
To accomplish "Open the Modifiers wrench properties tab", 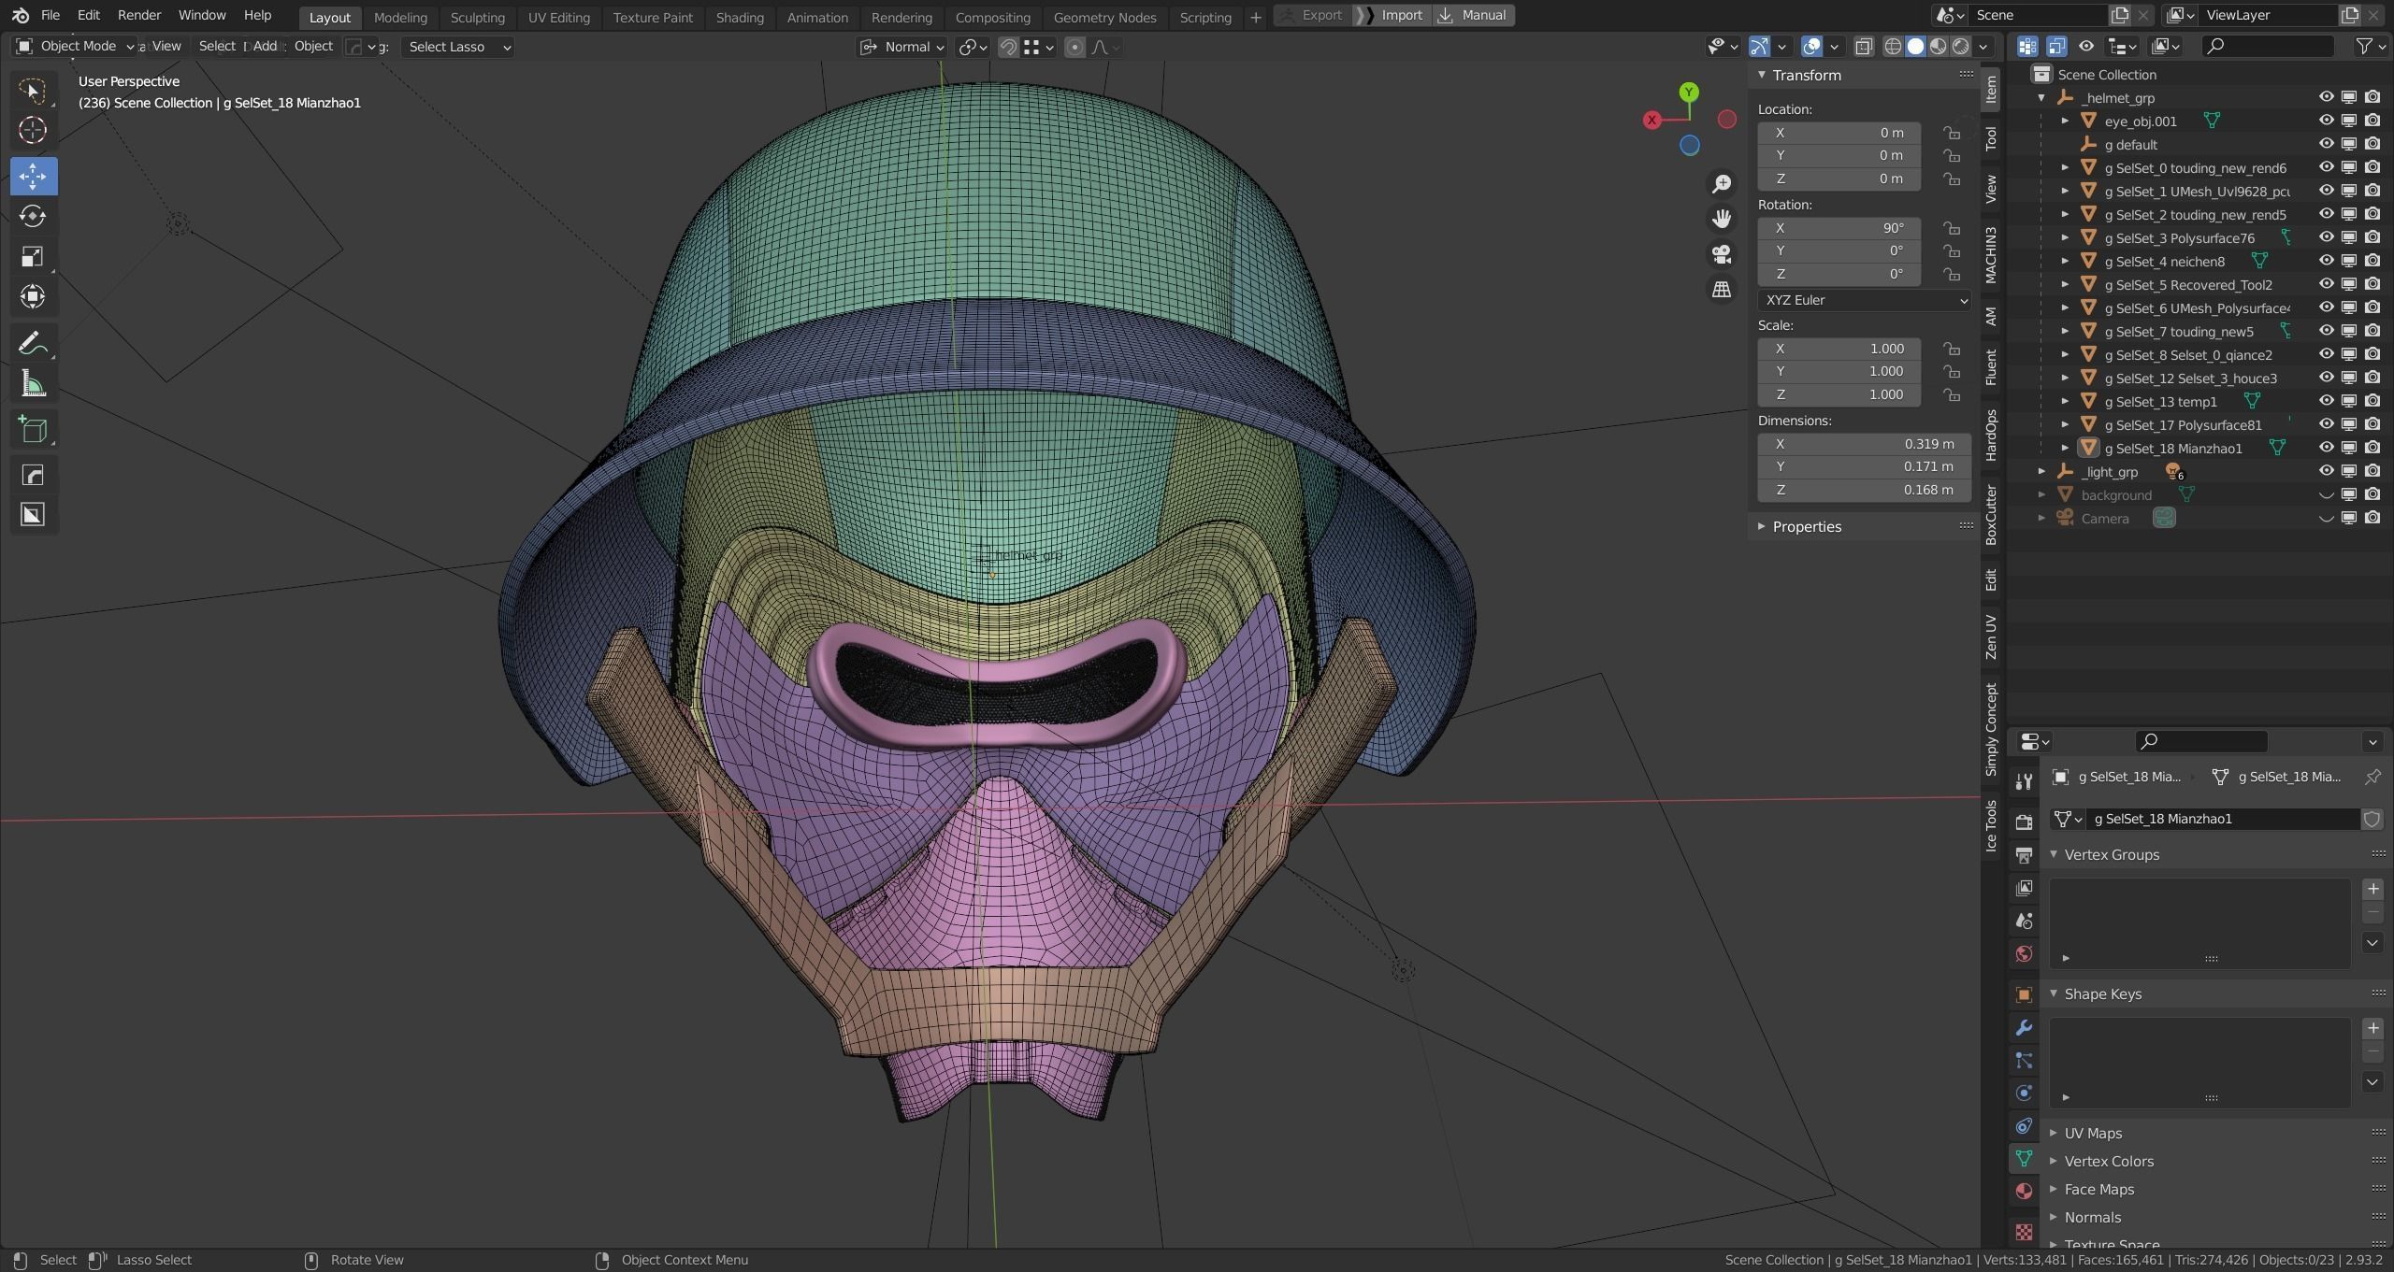I will click(x=2024, y=1028).
